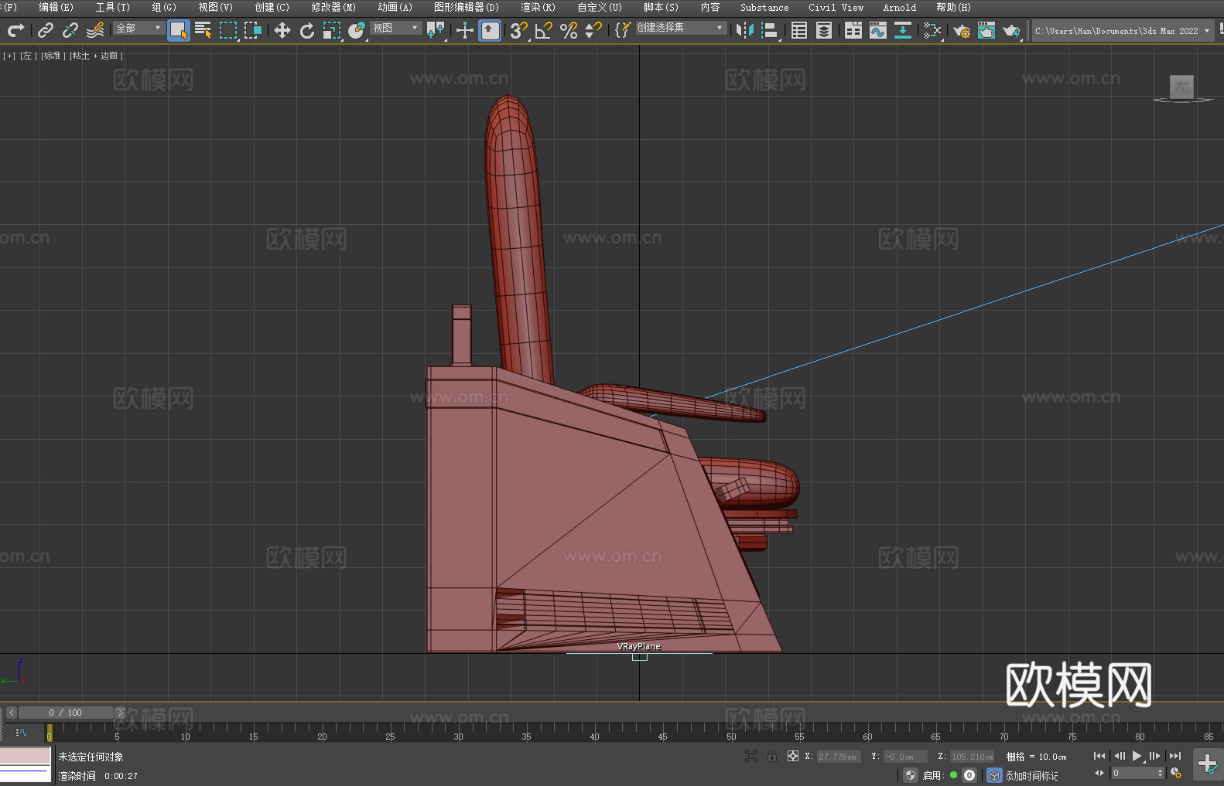Image resolution: width=1224 pixels, height=786 pixels.
Task: Step time slider forward with right arrow
Action: [120, 713]
